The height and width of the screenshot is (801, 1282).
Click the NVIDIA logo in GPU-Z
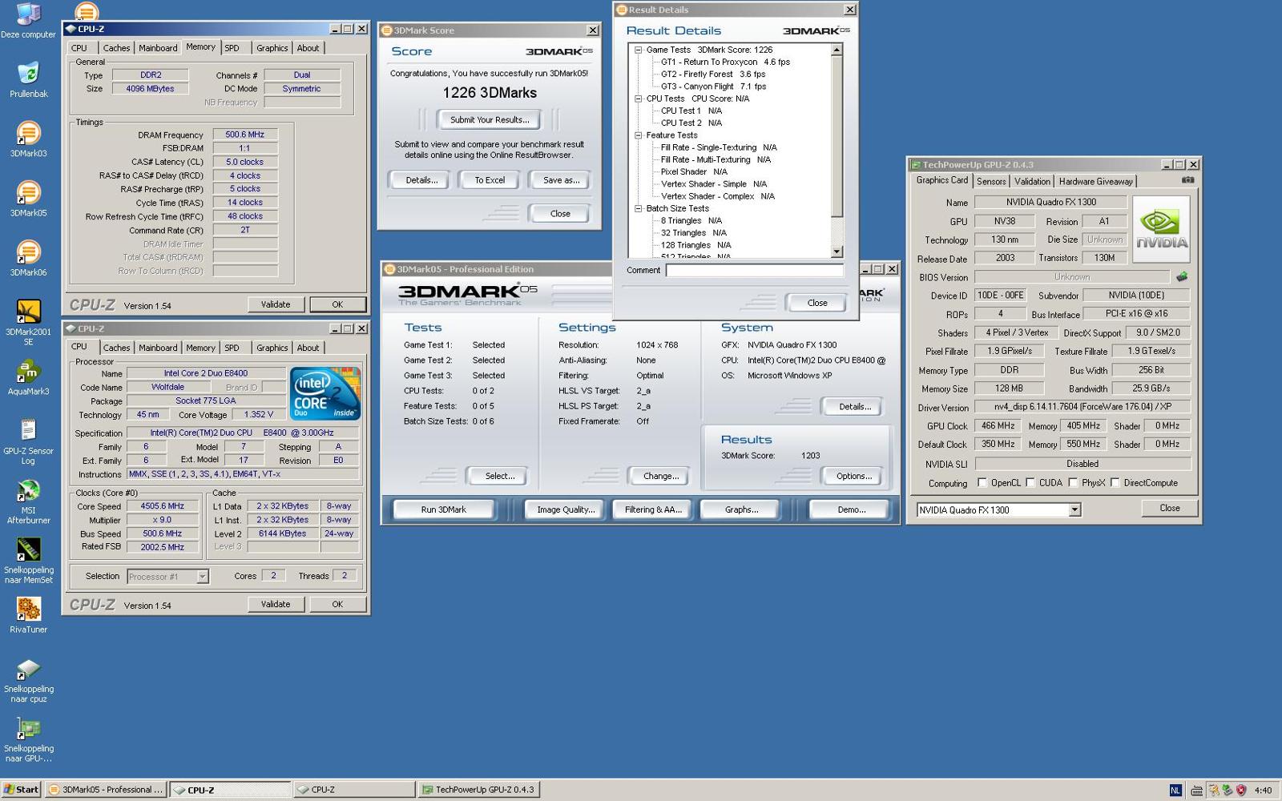pyautogui.click(x=1162, y=228)
